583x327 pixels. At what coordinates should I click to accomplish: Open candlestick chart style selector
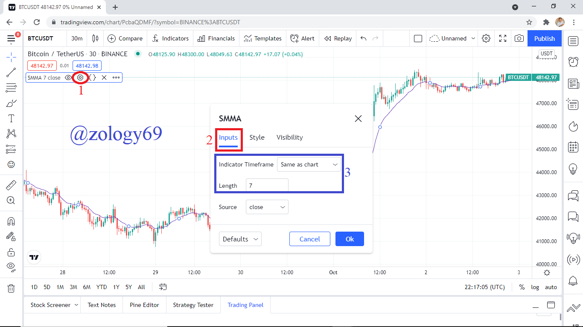click(95, 38)
